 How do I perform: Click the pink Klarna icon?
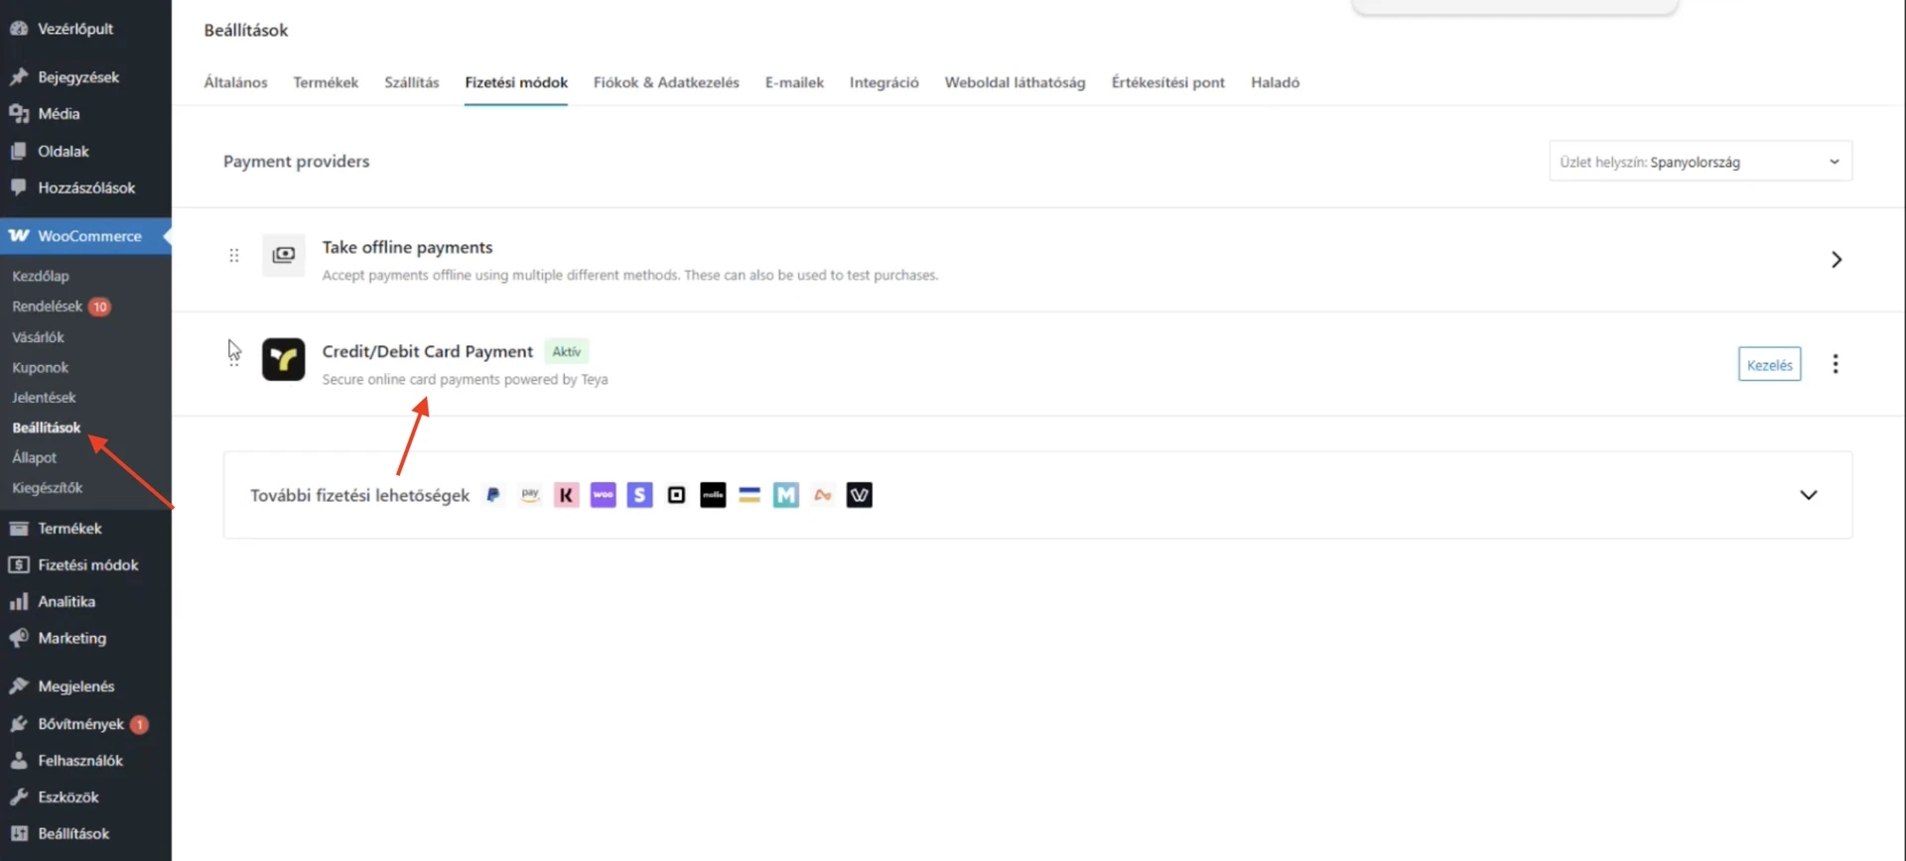click(566, 495)
